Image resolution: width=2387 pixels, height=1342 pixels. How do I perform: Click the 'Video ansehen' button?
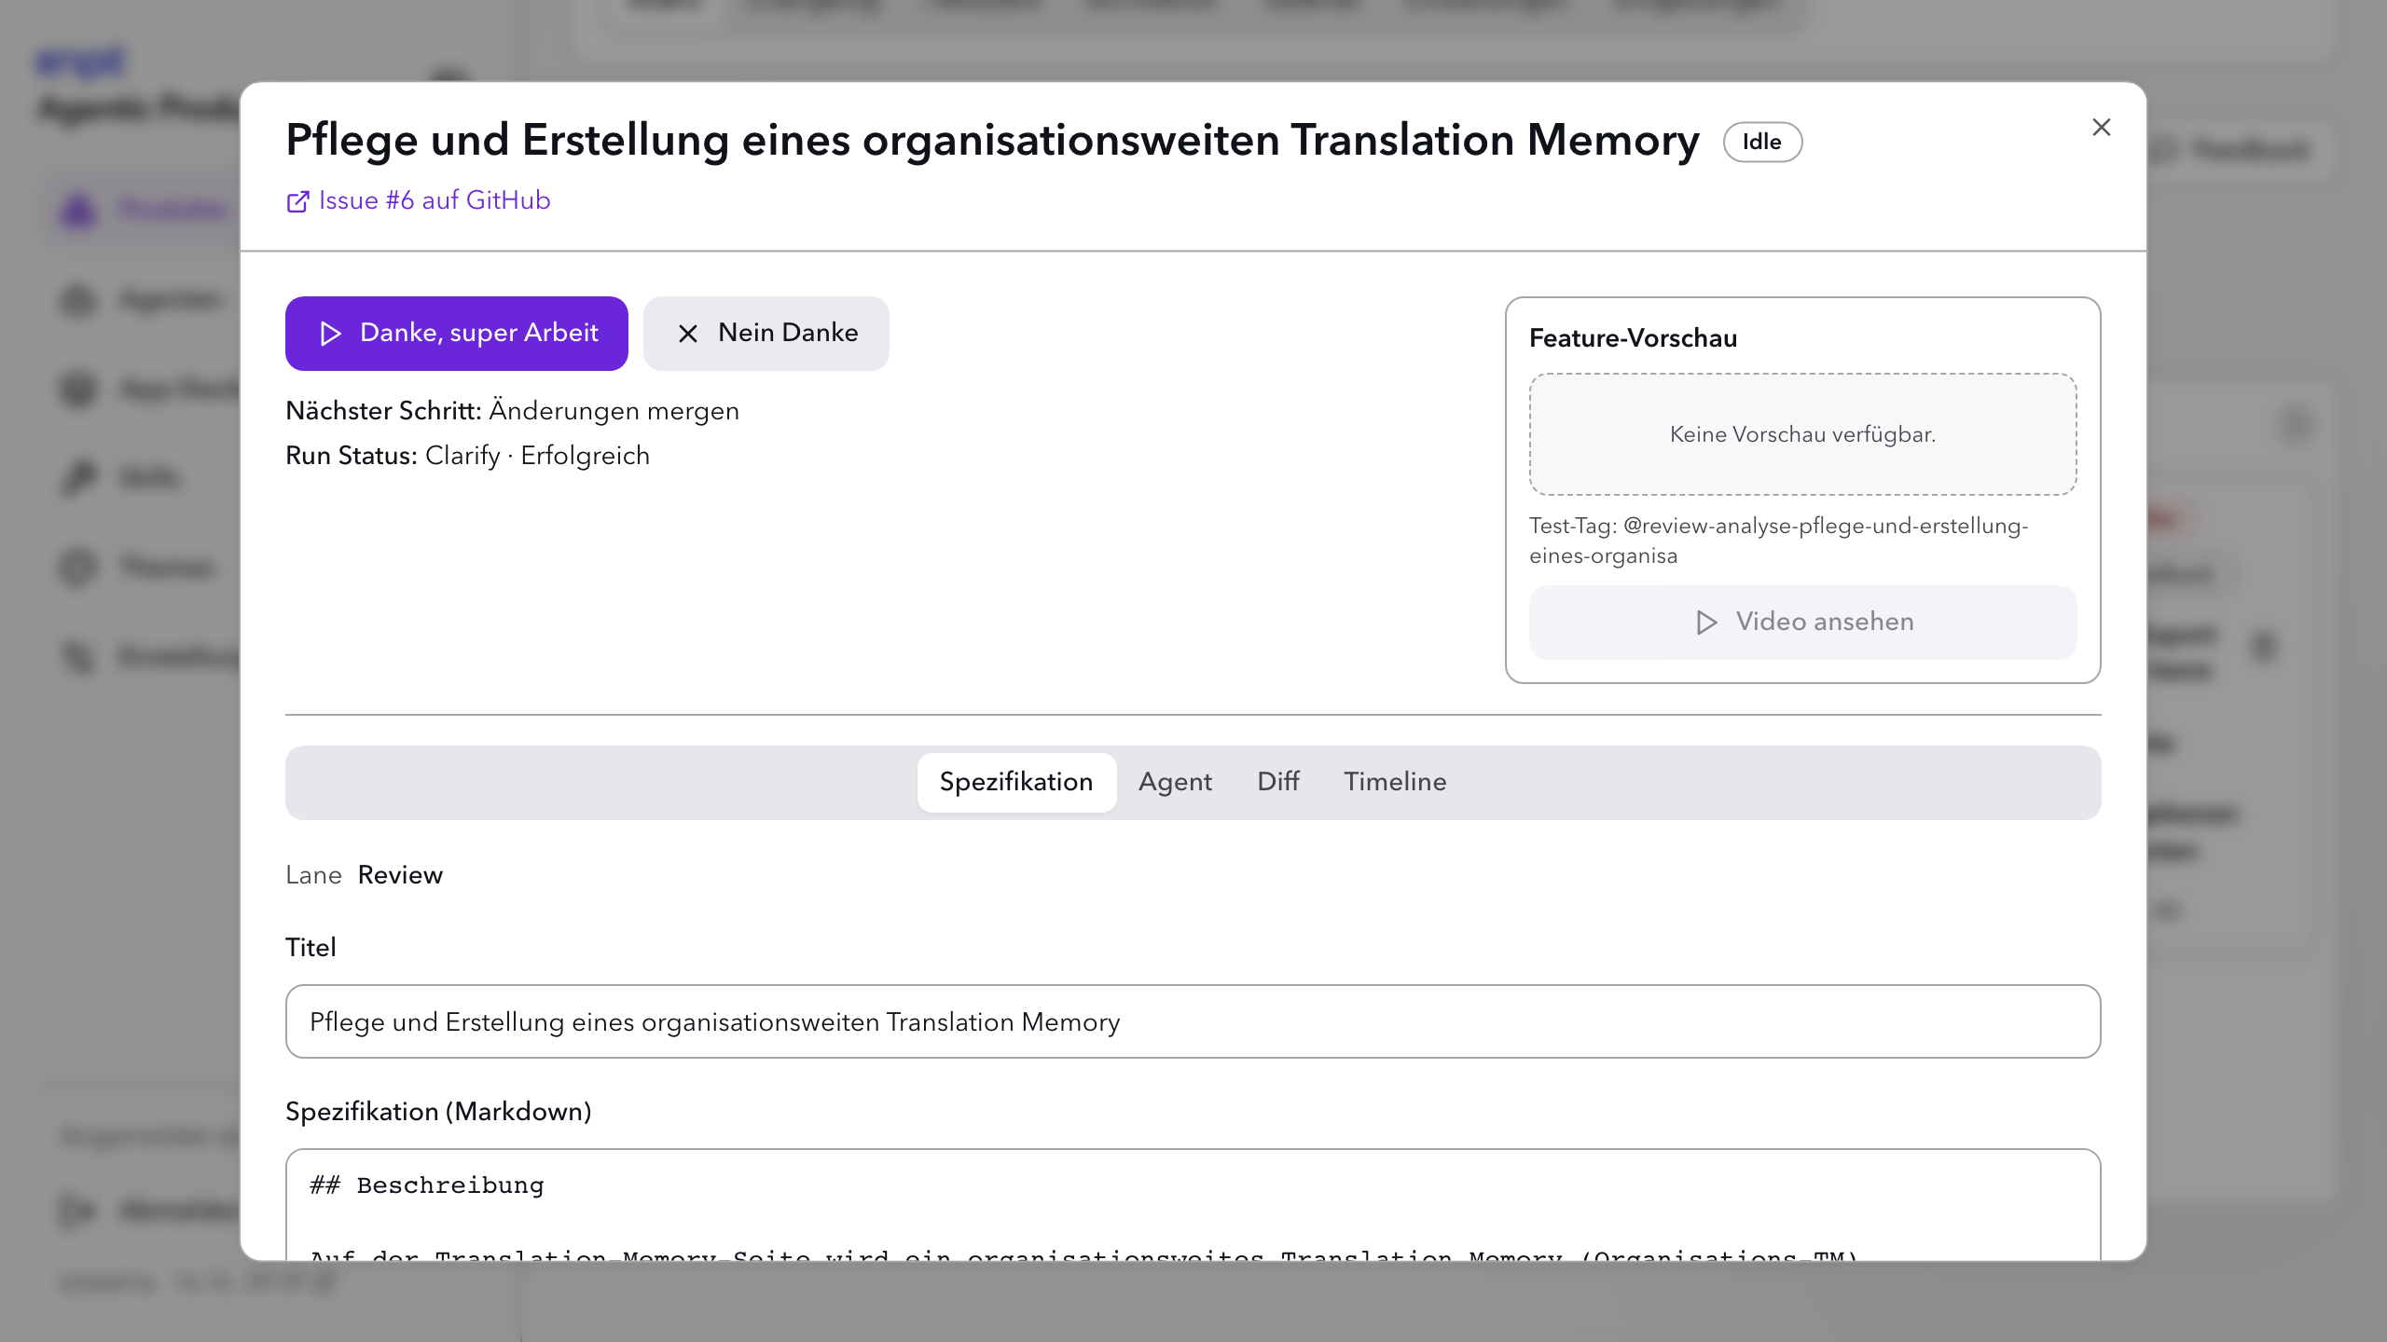(1802, 623)
